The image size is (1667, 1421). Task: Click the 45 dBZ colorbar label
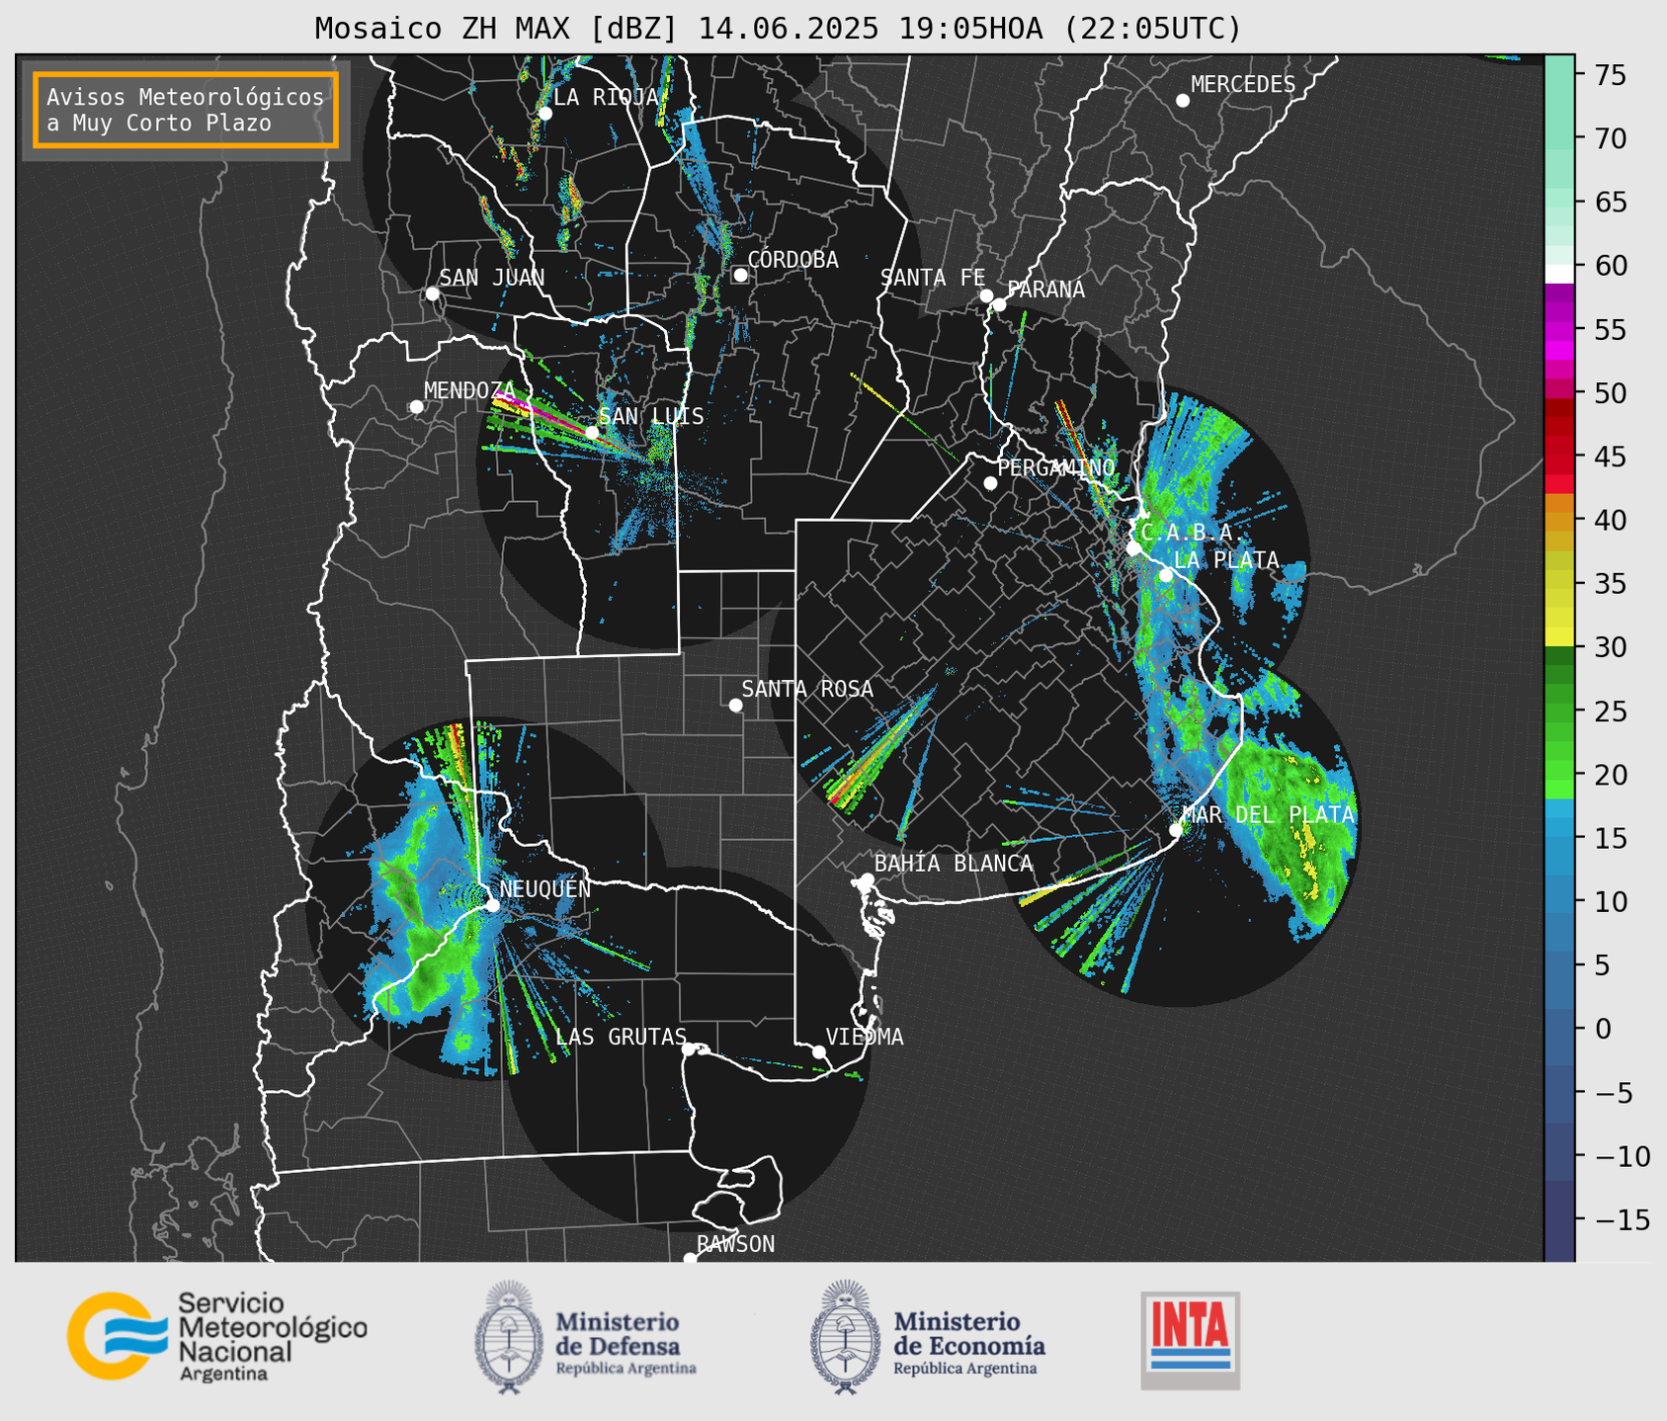click(x=1610, y=457)
